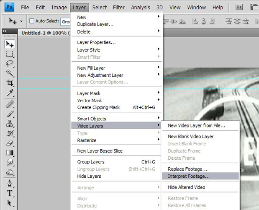Click the Photoshop Ps logo icon
The image size is (259, 210).
9,7
